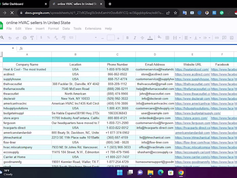The width and height of the screenshot is (237, 178).
Task: Insert a link with chain icon
Action: (x=217, y=38)
